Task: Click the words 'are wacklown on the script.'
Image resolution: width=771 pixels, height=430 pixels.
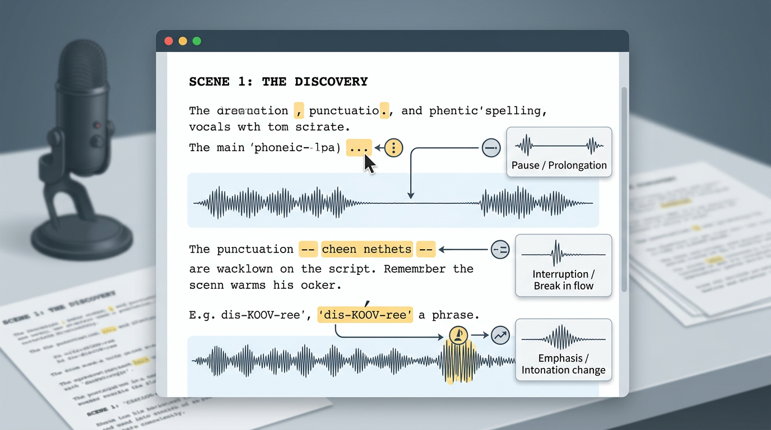Action: pos(284,269)
